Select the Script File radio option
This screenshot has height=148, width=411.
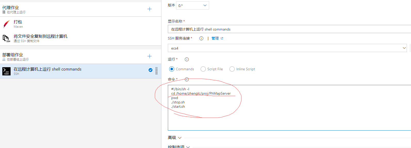click(203, 69)
